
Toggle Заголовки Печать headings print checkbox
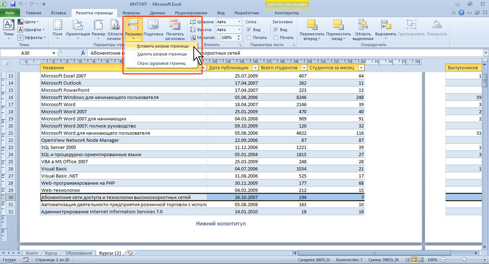[276, 38]
